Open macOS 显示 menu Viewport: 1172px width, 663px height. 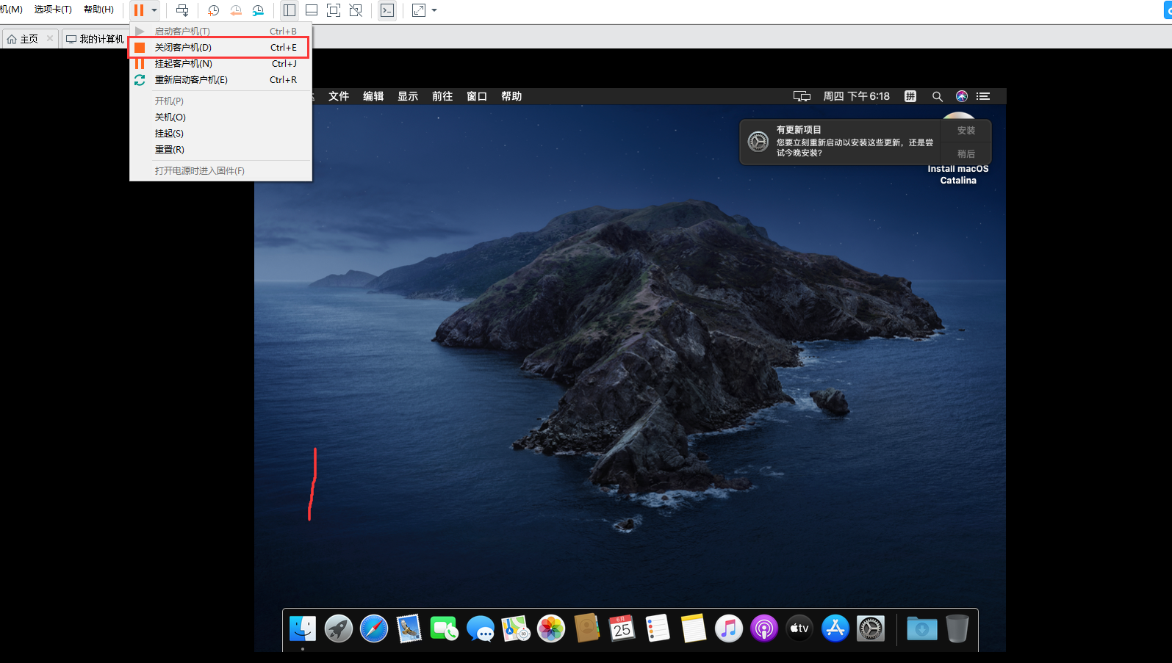[x=408, y=96]
